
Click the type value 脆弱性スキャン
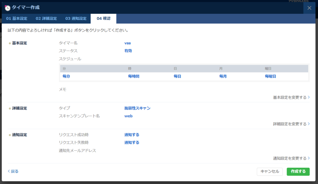(x=137, y=108)
